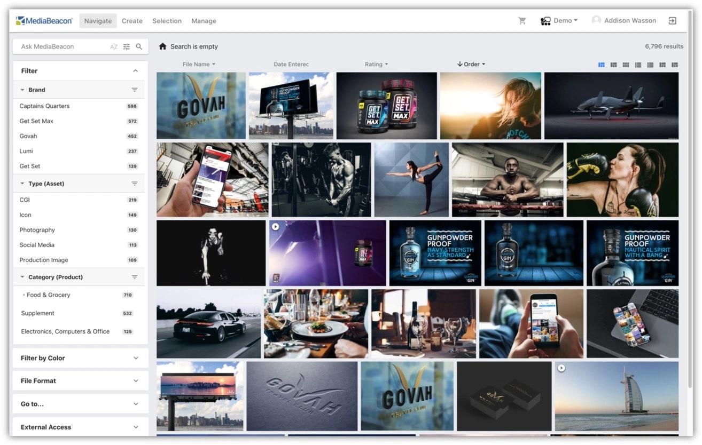
Task: Expand the Filter by Color panel
Action: point(81,358)
